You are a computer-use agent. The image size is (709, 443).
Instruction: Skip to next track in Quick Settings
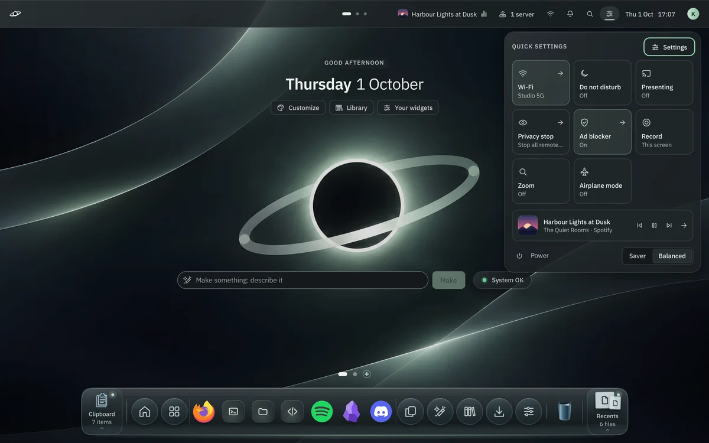(669, 226)
